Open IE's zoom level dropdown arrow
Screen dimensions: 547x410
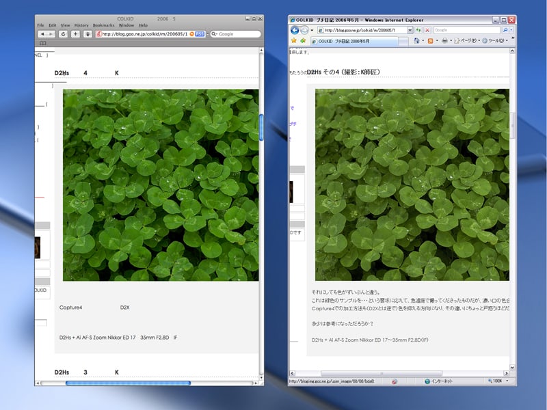[x=507, y=381]
